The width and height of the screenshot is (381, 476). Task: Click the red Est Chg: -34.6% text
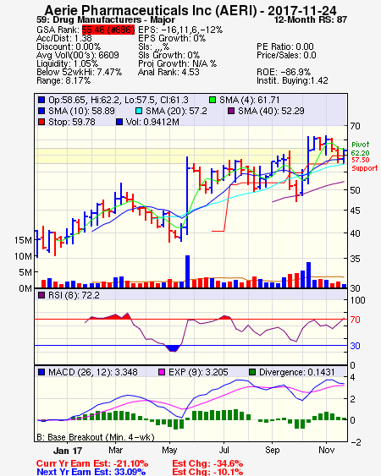click(x=207, y=463)
